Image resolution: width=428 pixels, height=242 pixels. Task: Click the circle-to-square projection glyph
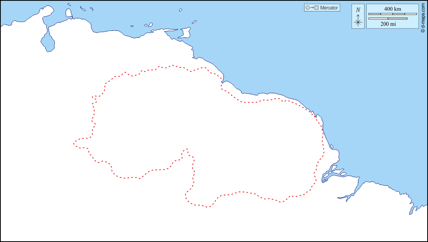point(312,7)
